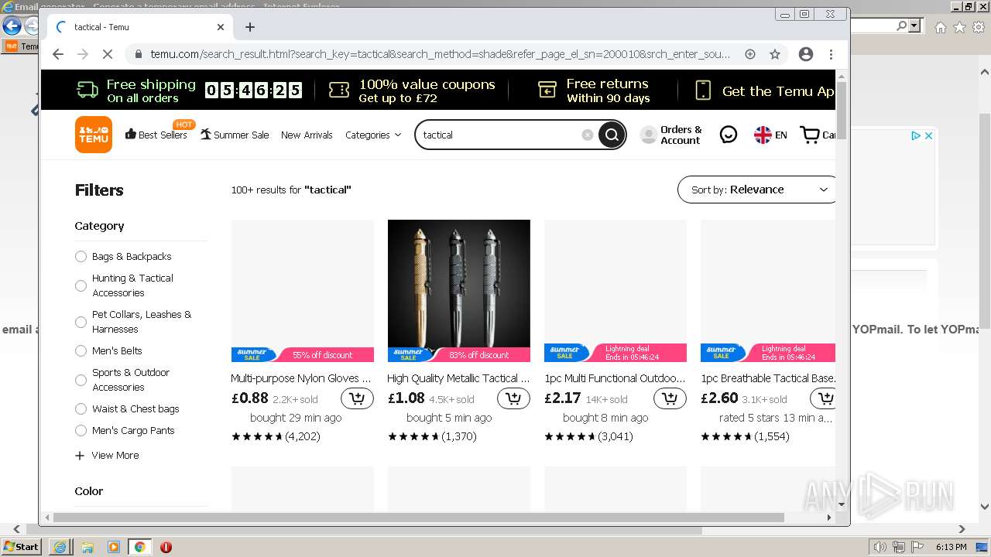Open the Sort by Relevance dropdown
Viewport: 991px width, 557px height.
pos(757,190)
